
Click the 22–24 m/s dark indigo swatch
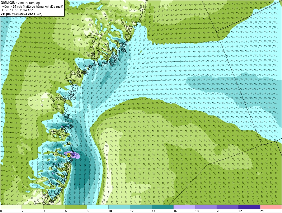click(249, 207)
